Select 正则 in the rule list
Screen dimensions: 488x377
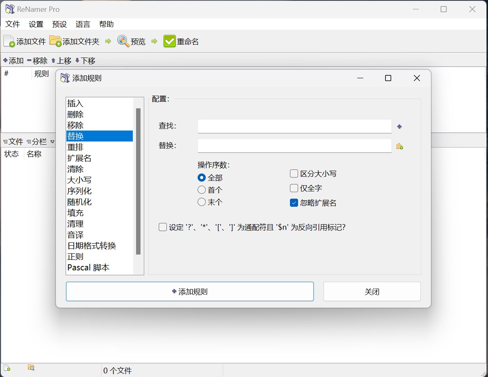100,257
